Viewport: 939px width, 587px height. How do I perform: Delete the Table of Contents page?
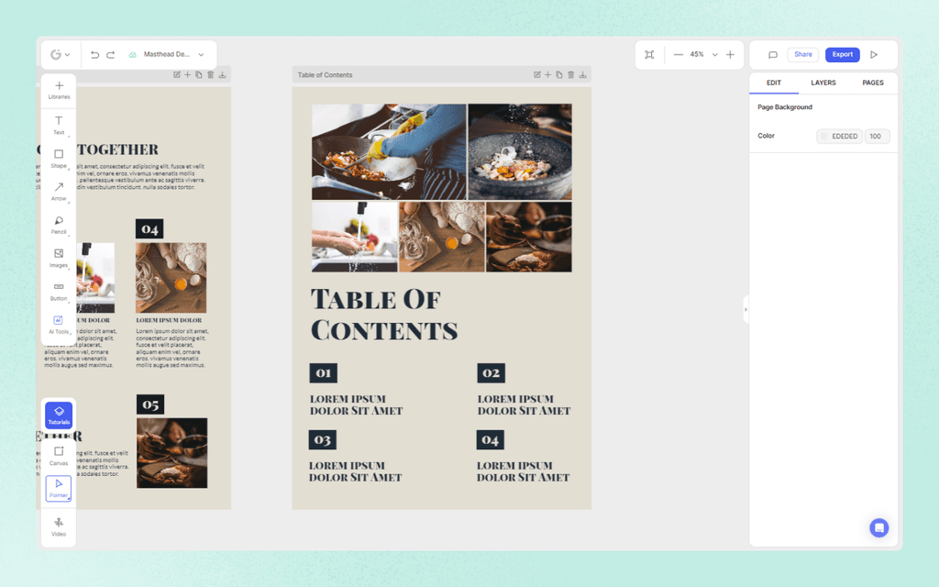coord(570,74)
